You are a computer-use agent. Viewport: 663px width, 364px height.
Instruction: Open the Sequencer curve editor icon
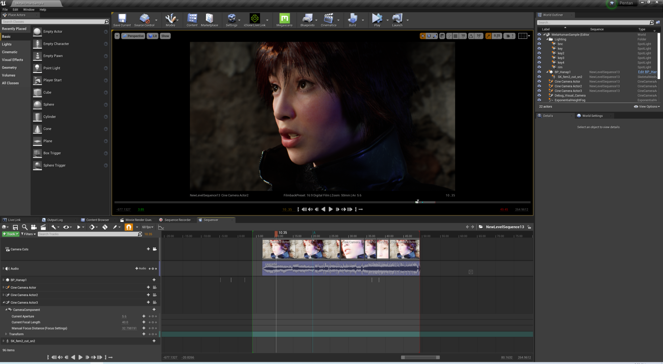point(161,227)
